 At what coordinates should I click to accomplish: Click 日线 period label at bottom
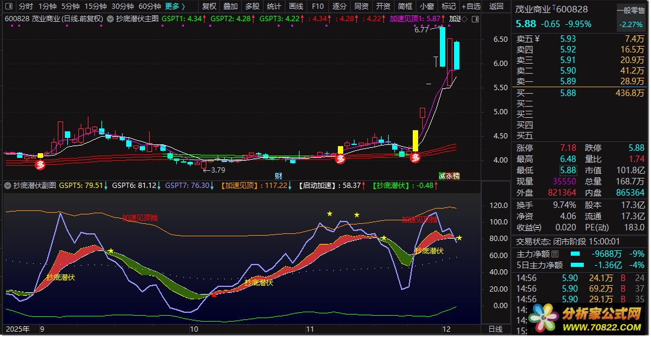tap(496, 329)
